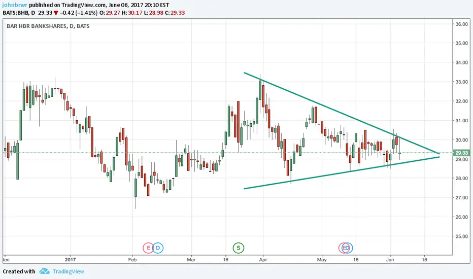
Task: Click the high value H:30.17
Action: click(x=132, y=13)
